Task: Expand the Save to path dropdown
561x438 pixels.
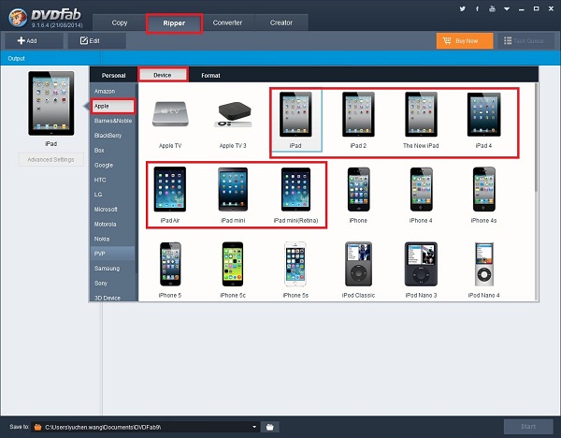Action: click(254, 427)
